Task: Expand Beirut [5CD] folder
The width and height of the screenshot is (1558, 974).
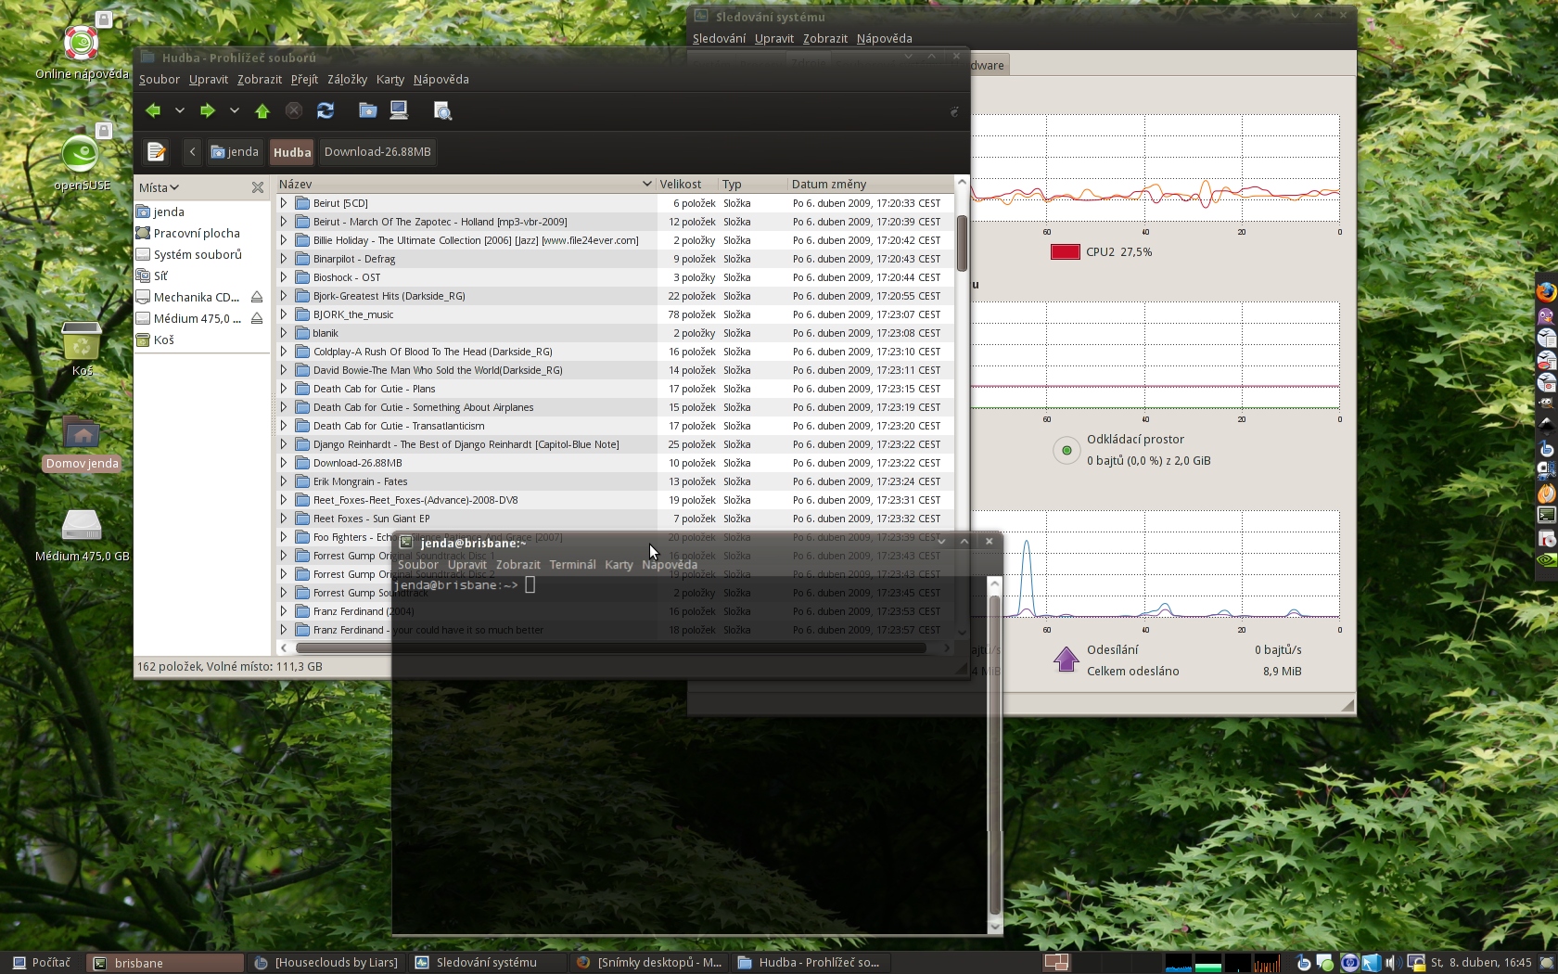Action: tap(284, 203)
